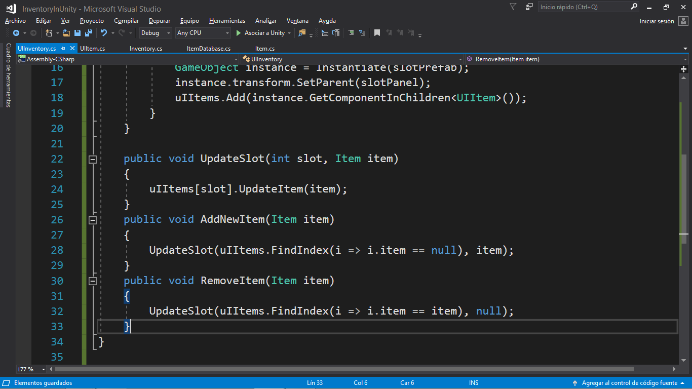The width and height of the screenshot is (692, 389).
Task: Open the Editar menu
Action: [x=44, y=21]
